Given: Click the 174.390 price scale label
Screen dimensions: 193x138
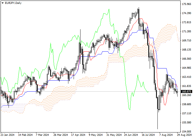Looking at the screenshot, I should pyautogui.click(x=186, y=13).
